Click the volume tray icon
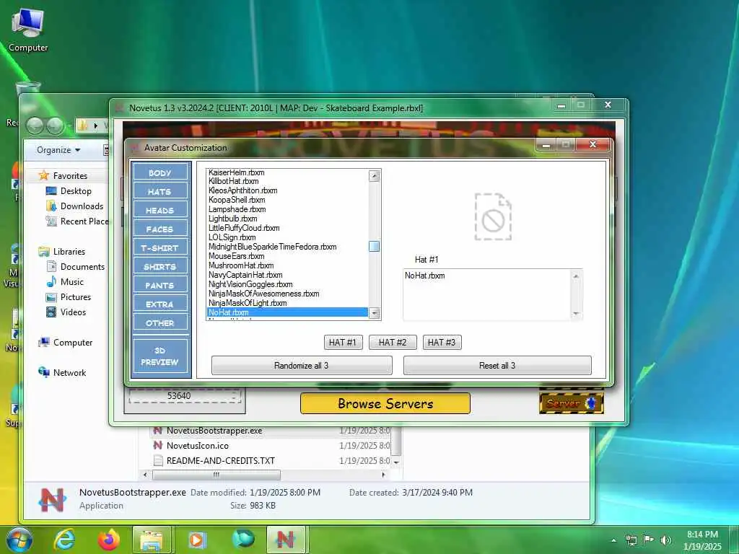This screenshot has width=739, height=554. click(666, 540)
